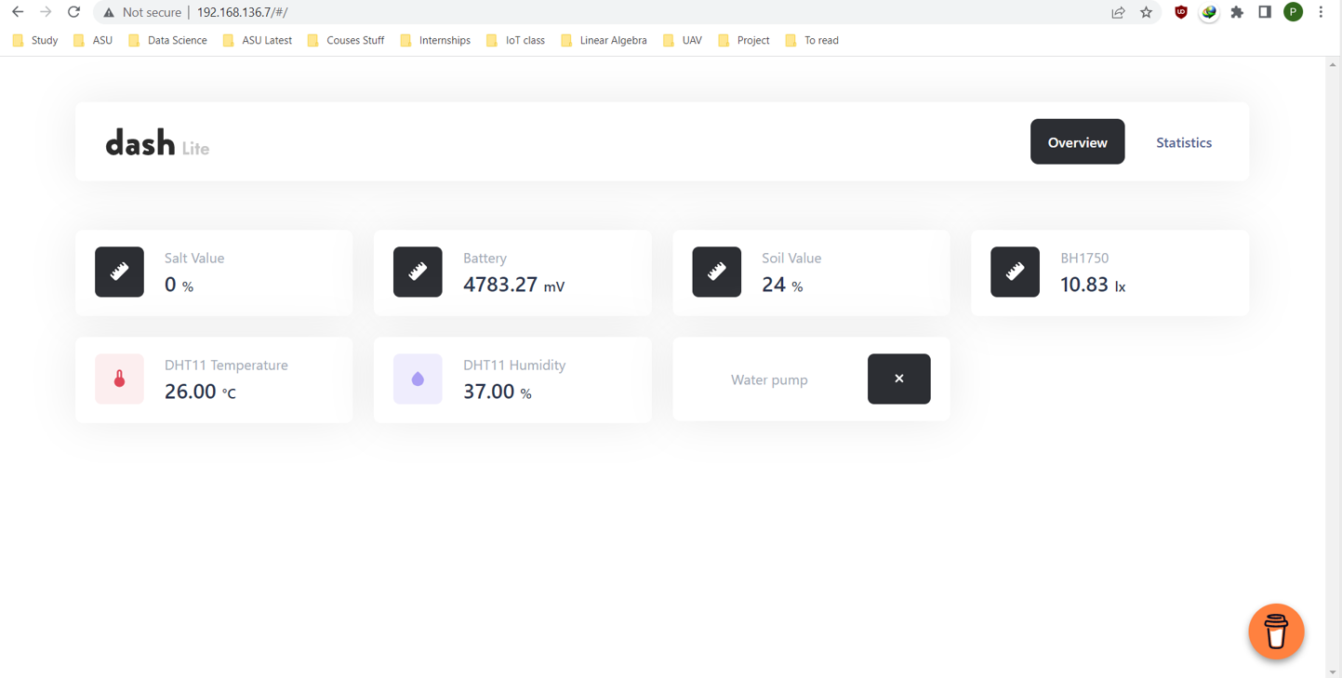Image resolution: width=1342 pixels, height=678 pixels.
Task: Open the ASU bookmark folder
Action: (x=93, y=40)
